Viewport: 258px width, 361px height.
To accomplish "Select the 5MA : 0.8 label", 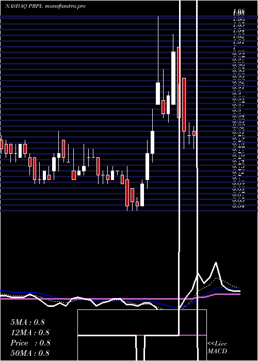I will pos(28,322).
